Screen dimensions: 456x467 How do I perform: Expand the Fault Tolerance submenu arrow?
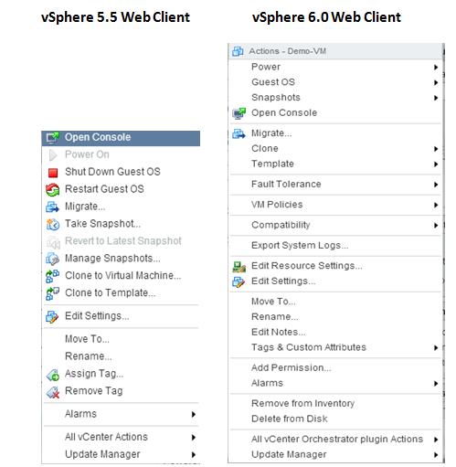pos(436,185)
